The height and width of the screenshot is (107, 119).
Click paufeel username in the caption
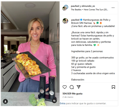pos(75,20)
